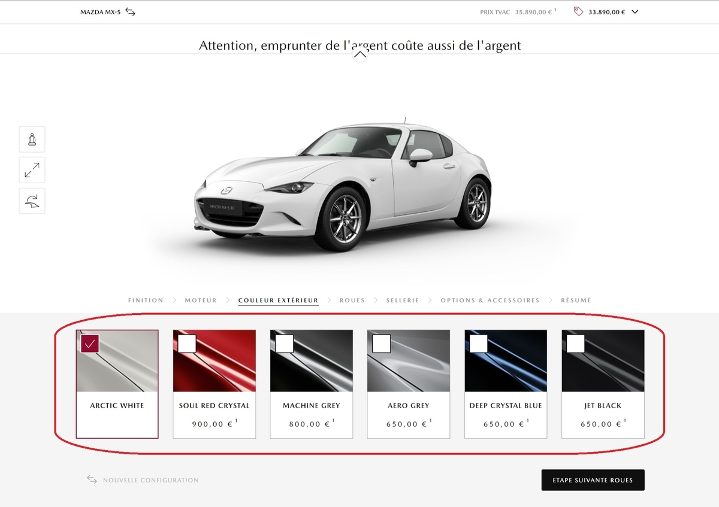
Task: Deselect the Arctic White checkbox
Action: pos(90,344)
